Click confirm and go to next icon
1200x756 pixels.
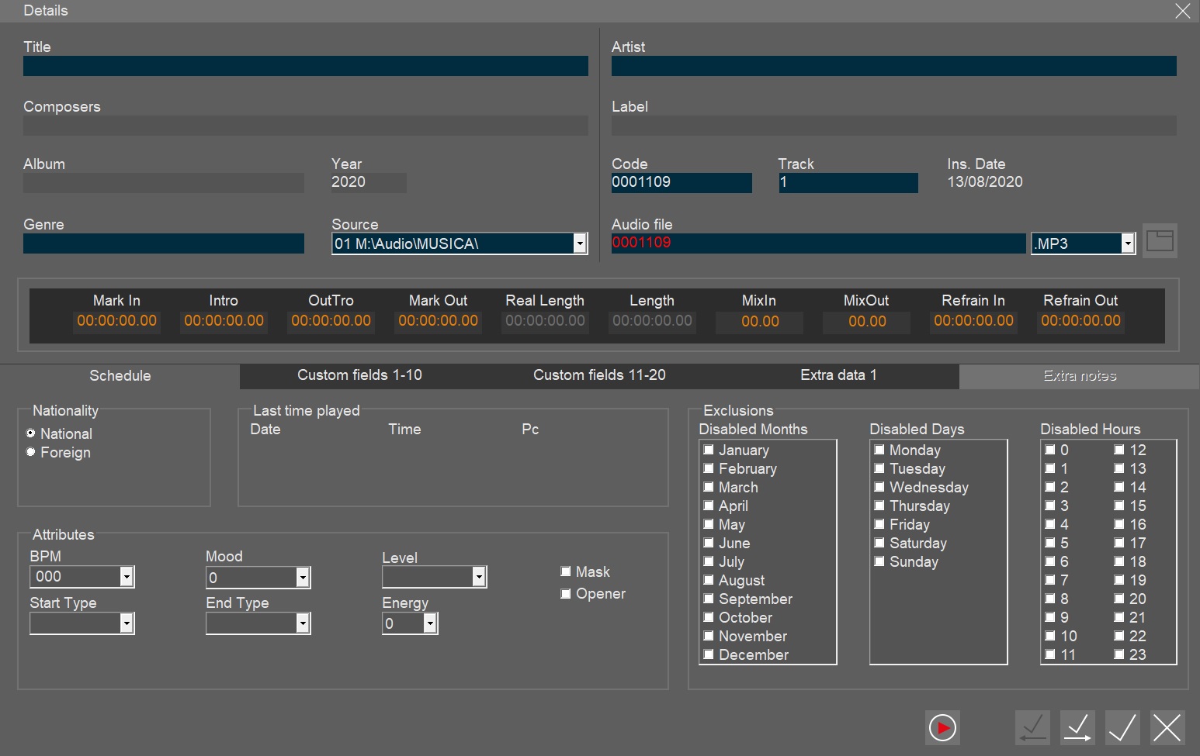point(1077,727)
